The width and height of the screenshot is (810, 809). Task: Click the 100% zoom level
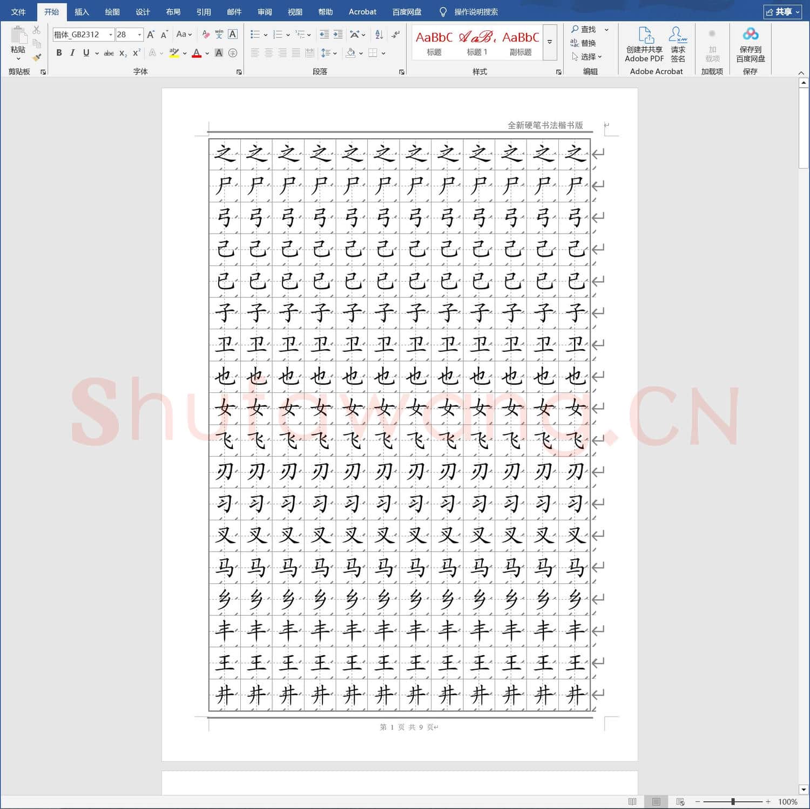[x=787, y=801]
